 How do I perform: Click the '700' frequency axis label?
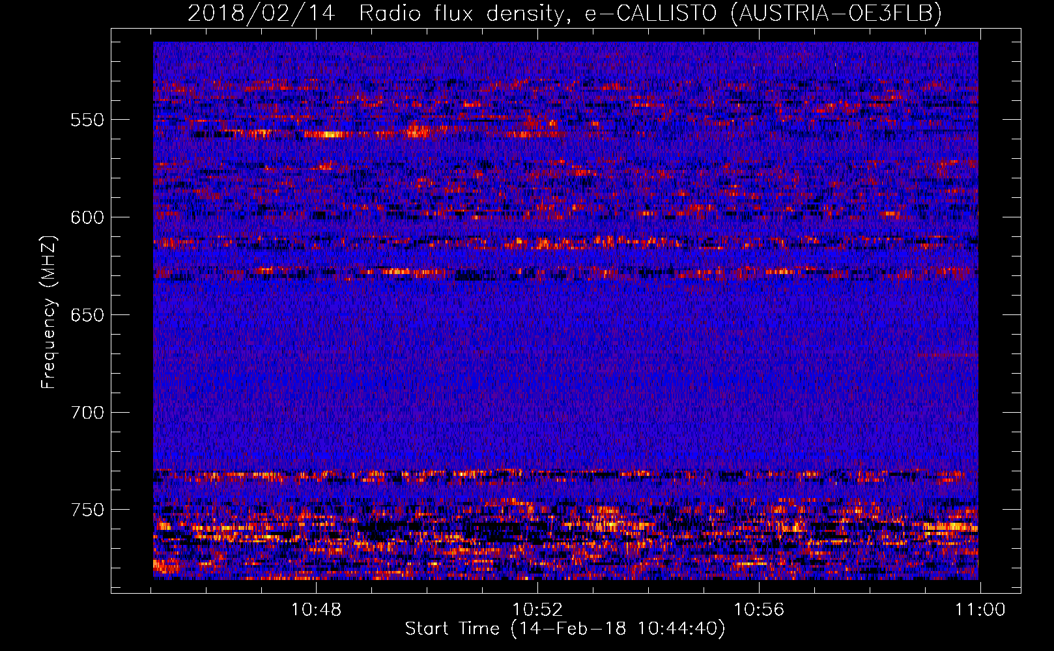(x=87, y=413)
